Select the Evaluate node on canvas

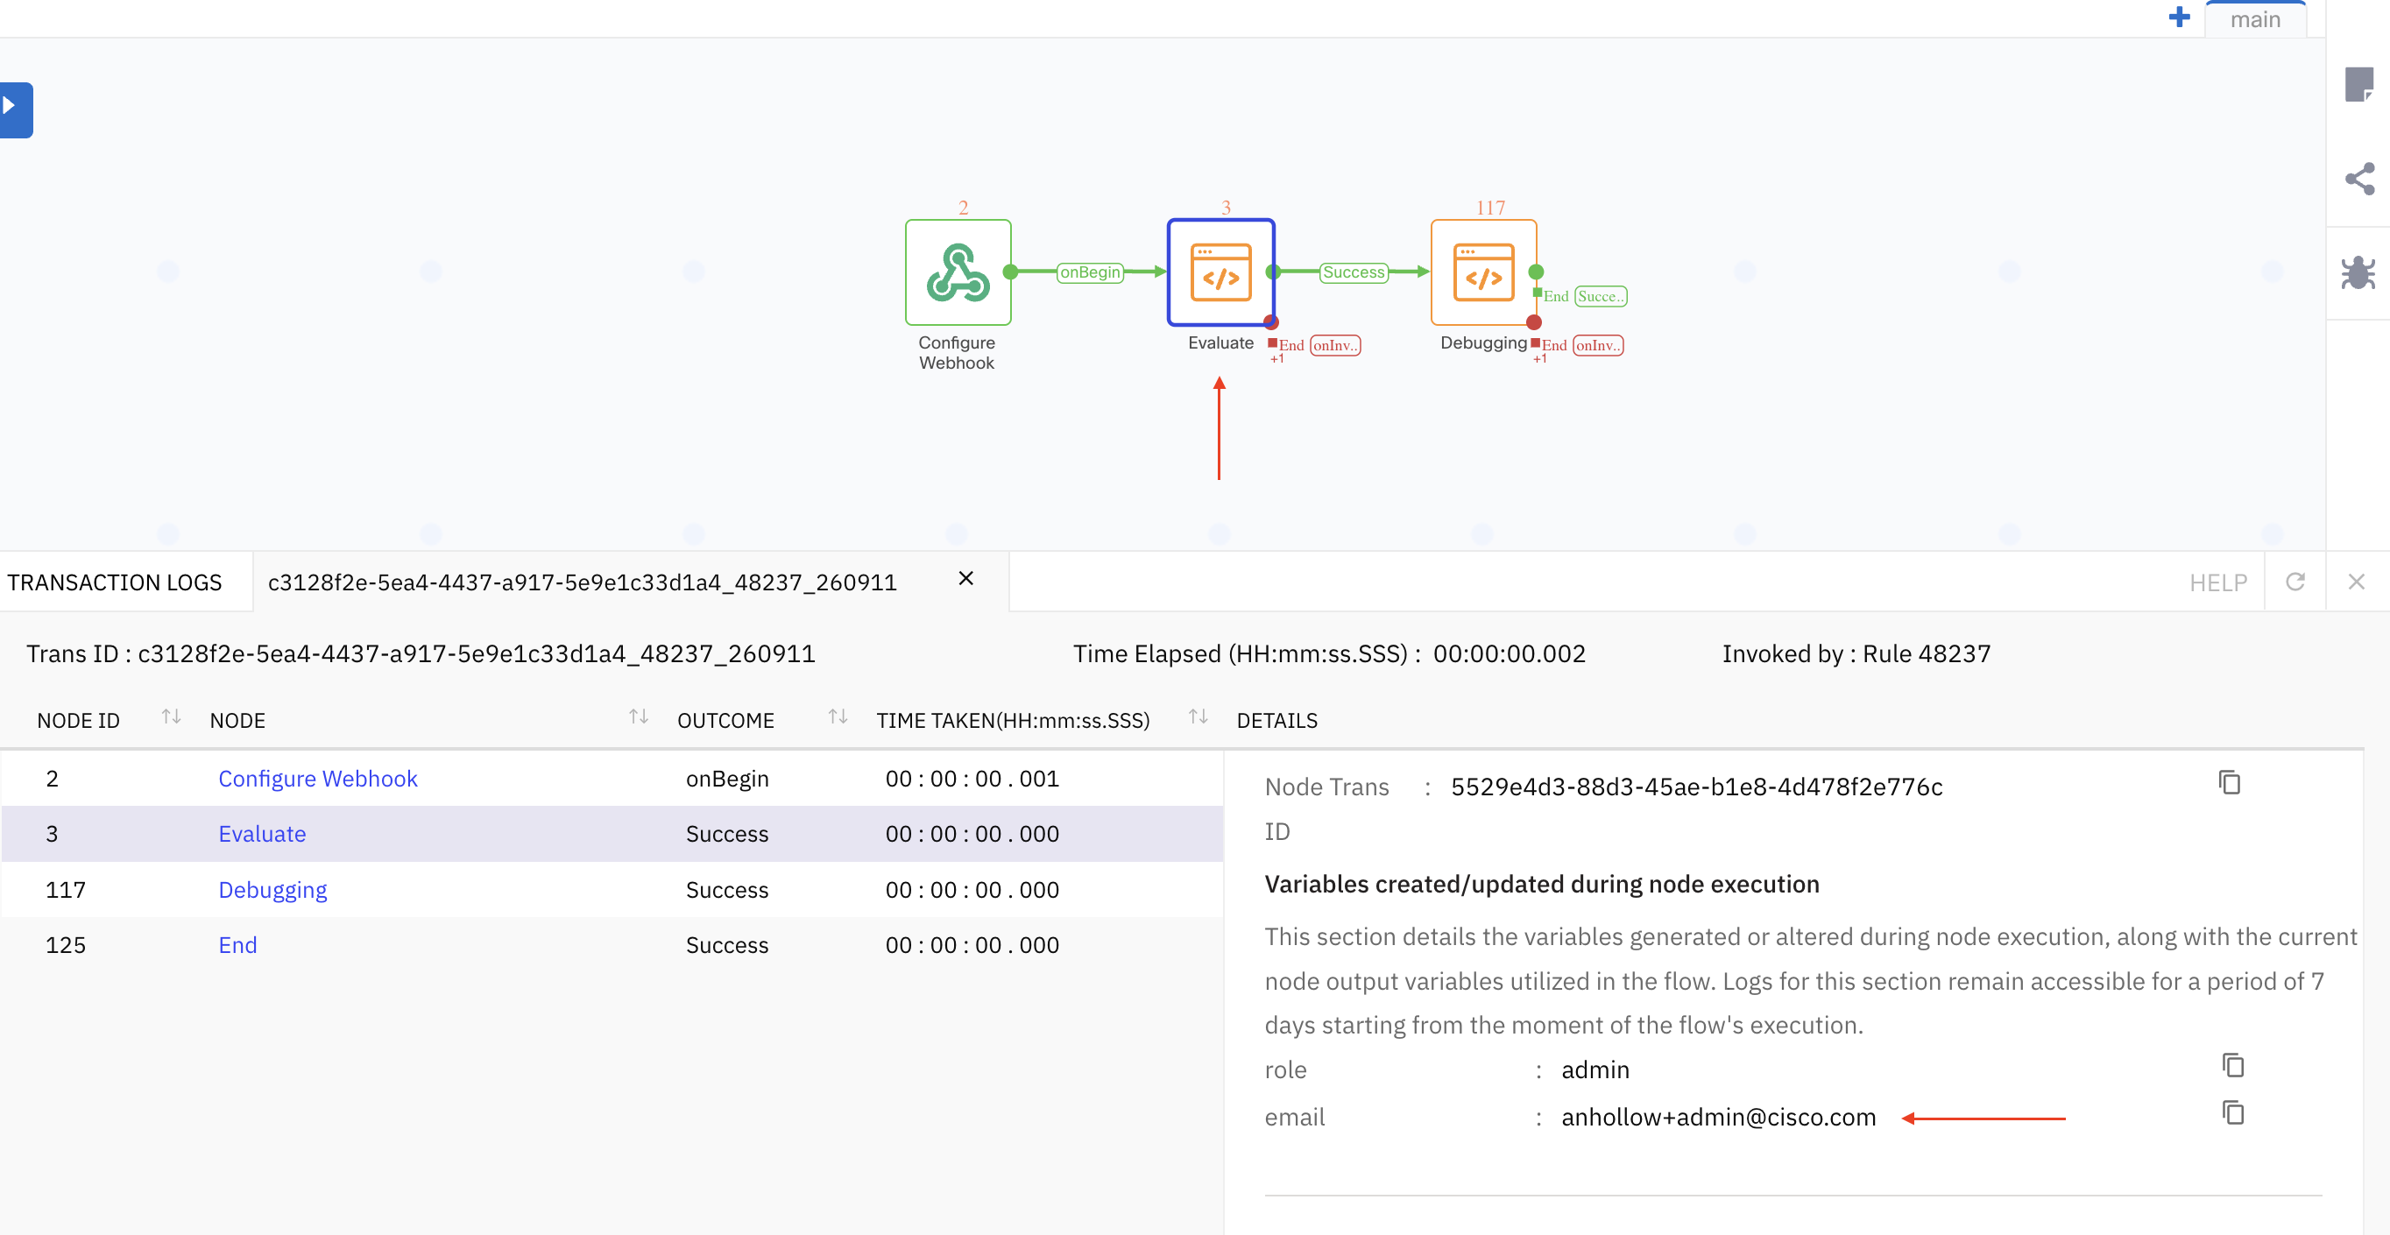point(1220,272)
